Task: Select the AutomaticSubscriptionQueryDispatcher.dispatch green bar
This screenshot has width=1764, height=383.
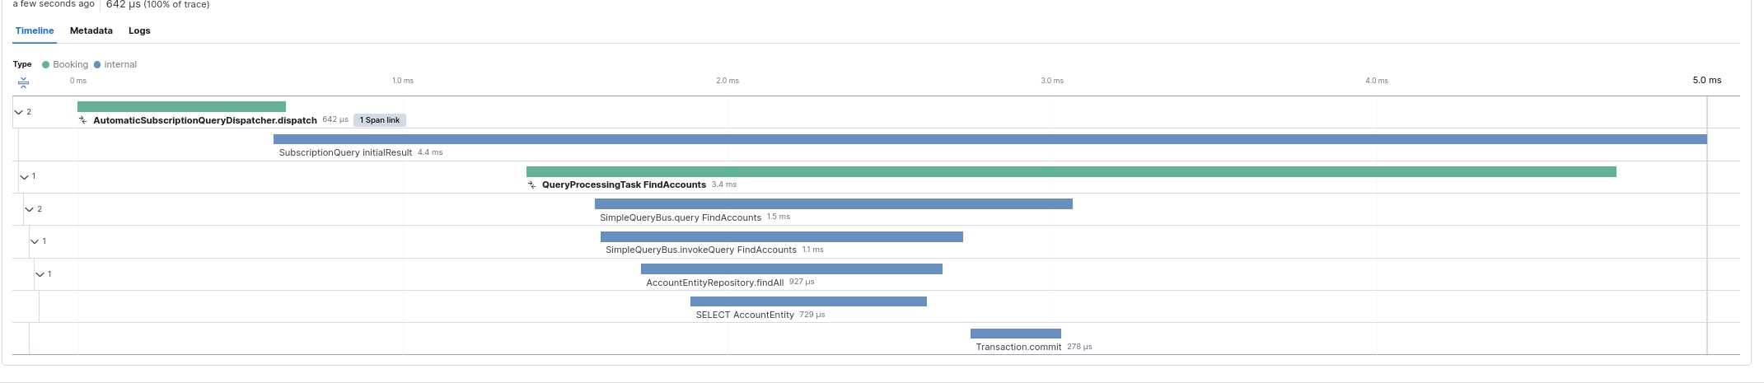Action: click(x=181, y=106)
